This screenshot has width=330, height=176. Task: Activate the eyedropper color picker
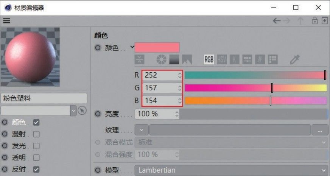[x=294, y=59]
